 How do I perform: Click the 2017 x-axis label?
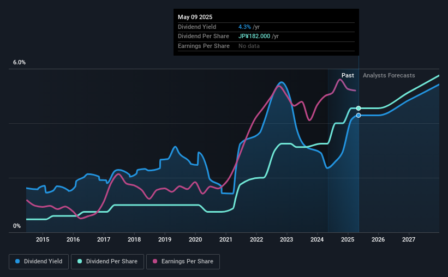(104, 239)
